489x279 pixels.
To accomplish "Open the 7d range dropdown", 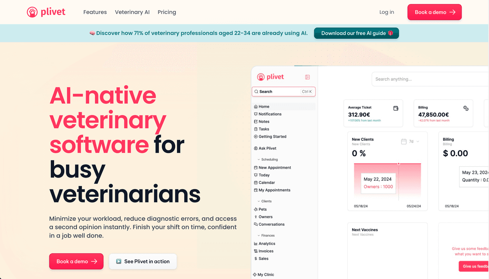I will pos(414,141).
